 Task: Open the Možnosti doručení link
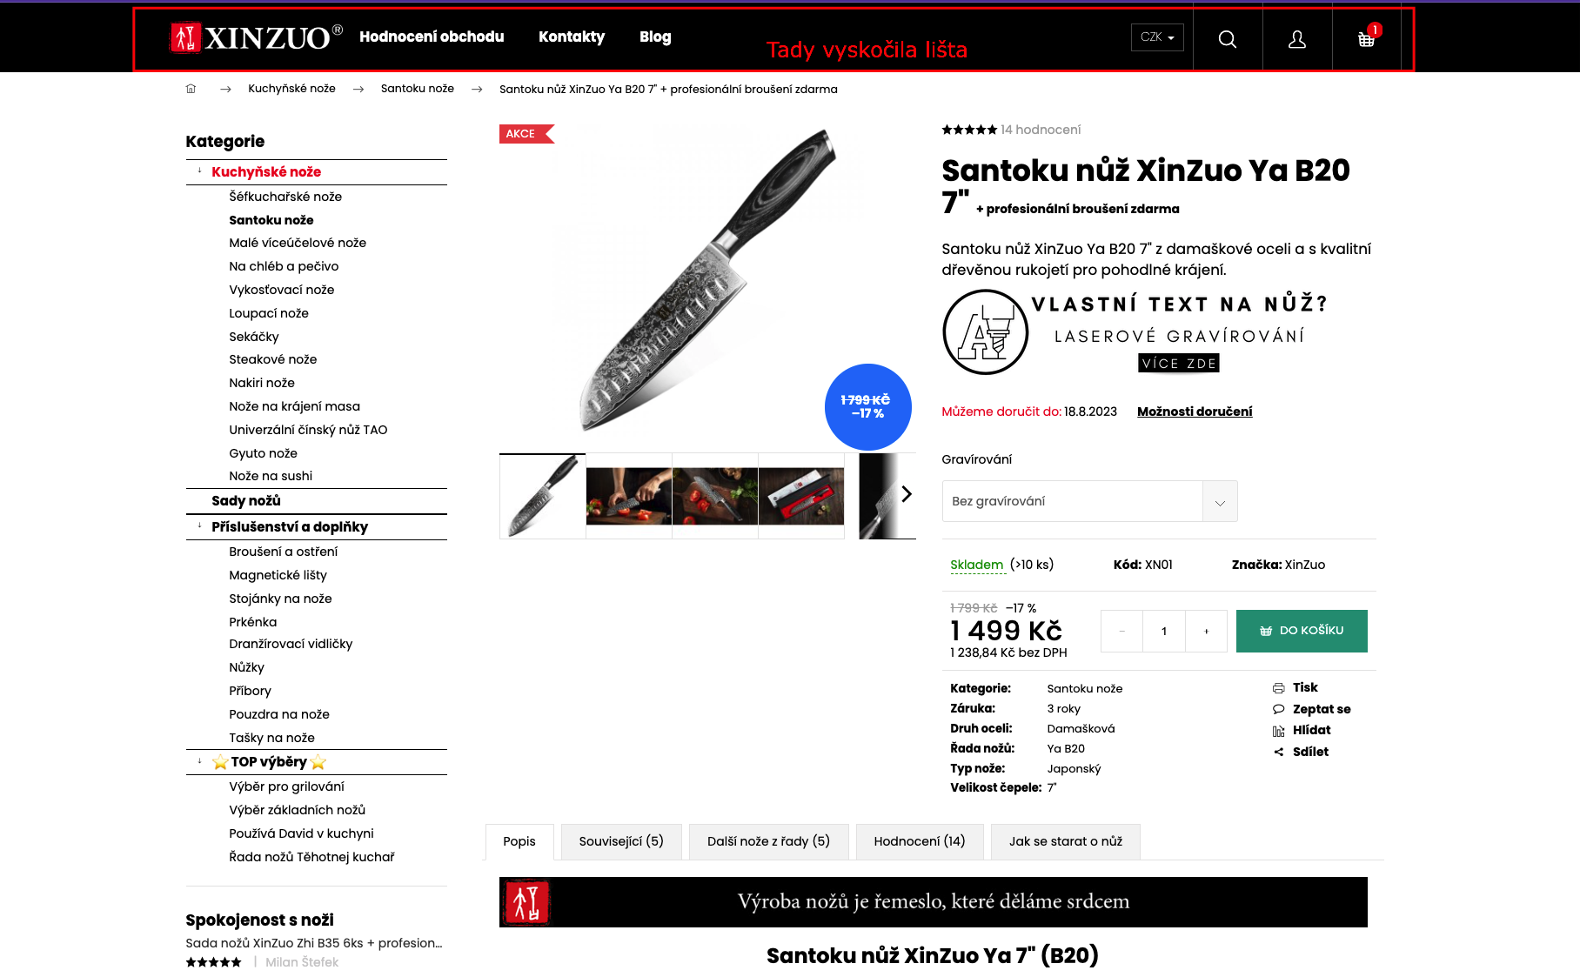coord(1195,412)
